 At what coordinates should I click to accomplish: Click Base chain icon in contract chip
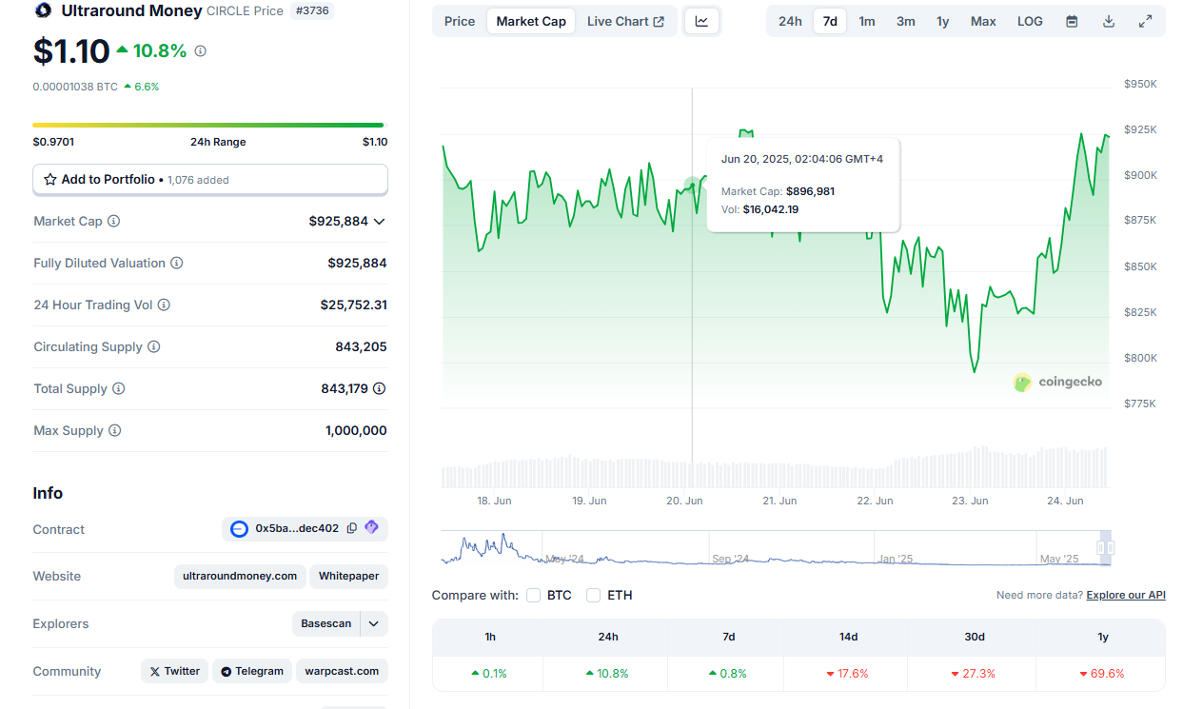239,529
